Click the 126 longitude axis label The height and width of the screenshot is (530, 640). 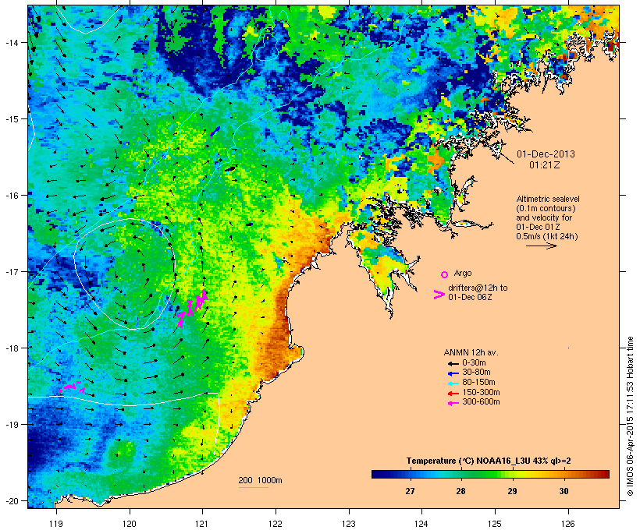[x=567, y=524]
